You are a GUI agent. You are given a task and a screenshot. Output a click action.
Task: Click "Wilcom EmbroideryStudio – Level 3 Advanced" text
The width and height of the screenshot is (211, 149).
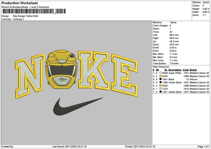[x=25, y=7]
